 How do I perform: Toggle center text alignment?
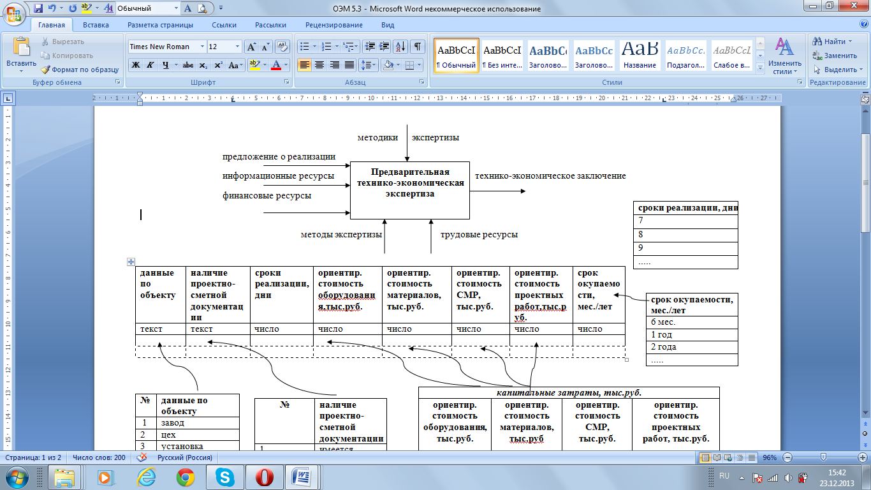click(319, 65)
